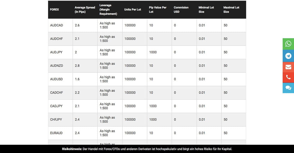294x153 pixels.
Task: Click the Average Spread column header
Action: (x=85, y=9)
